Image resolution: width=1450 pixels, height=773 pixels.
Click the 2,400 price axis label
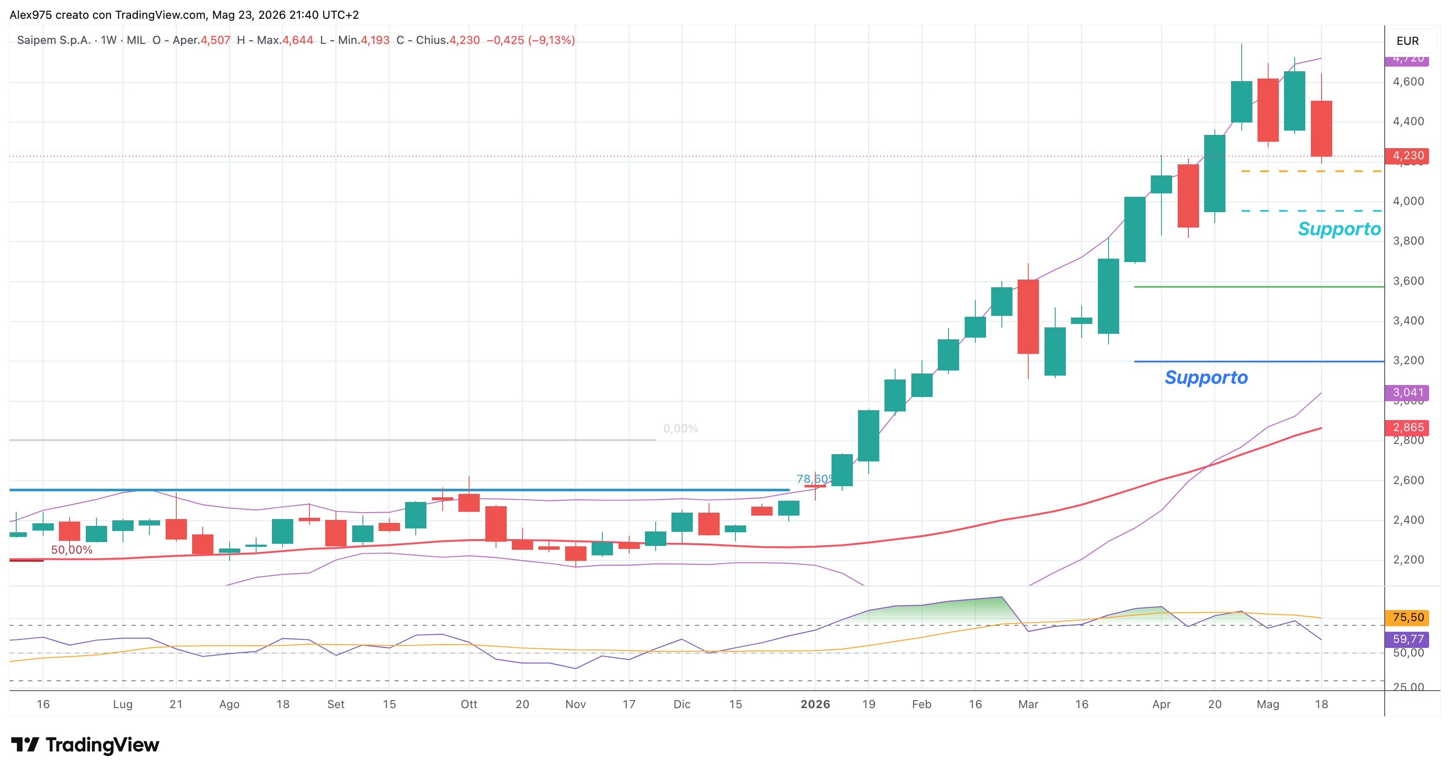click(x=1408, y=519)
